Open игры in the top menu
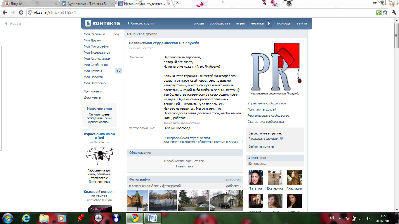 (x=240, y=24)
